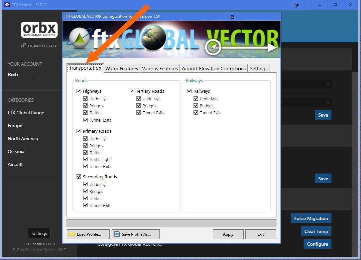The image size is (361, 260).
Task: Click the folder icon on Load Profile button
Action: coord(72,234)
